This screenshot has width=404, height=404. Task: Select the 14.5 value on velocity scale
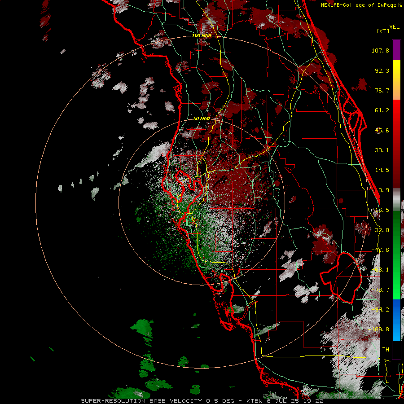pos(382,170)
